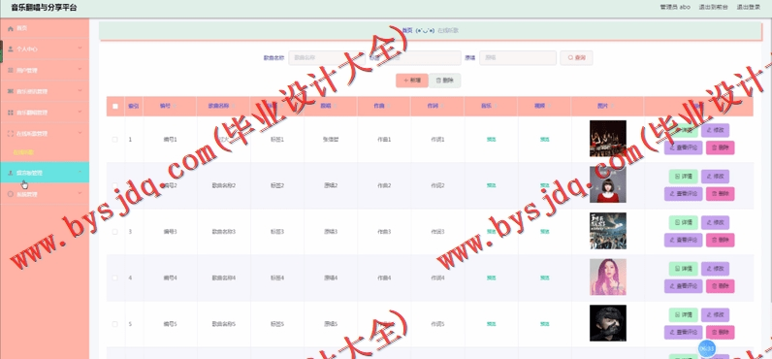Click 音乐 preview link in row 编号1

[x=491, y=140]
